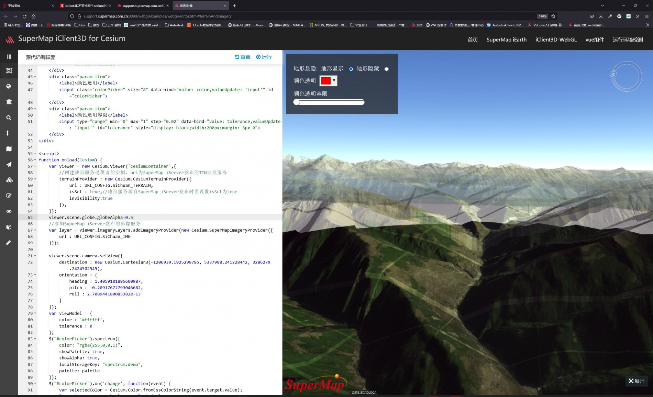The height and width of the screenshot is (397, 653).
Task: Open browser downloads arrow icon
Action: tap(601, 16)
